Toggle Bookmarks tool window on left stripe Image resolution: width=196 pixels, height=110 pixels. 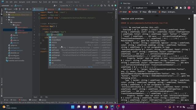[x=2, y=92]
